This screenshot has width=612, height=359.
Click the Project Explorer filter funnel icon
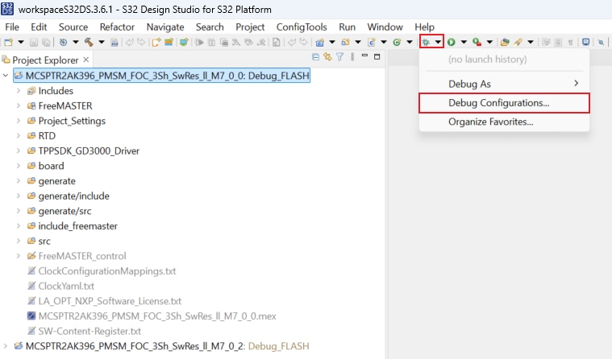pyautogui.click(x=339, y=57)
